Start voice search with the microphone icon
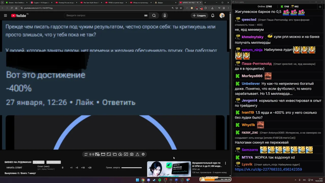The height and width of the screenshot is (183, 325). point(165,16)
